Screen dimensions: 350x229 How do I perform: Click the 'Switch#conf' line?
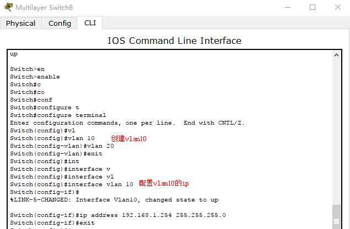tap(31, 100)
